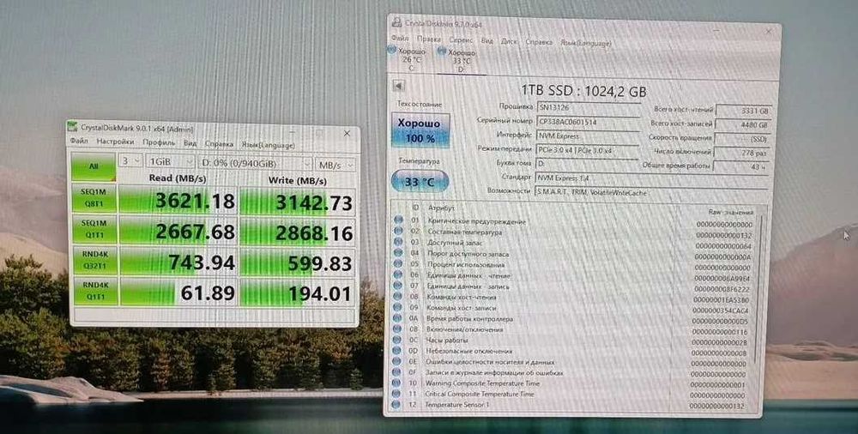Click the previous disk arrow in CrystalDiskInfo
This screenshot has height=434, width=858.
398,86
